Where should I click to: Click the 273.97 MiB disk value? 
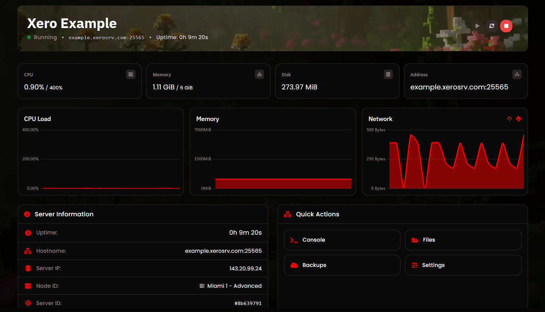299,87
